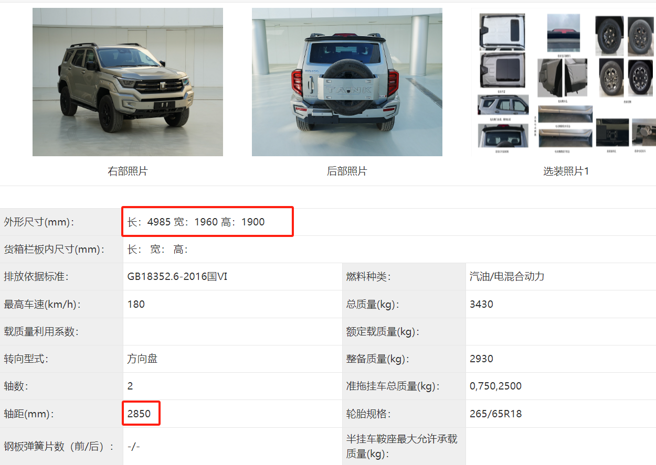Select the exterior dimensions value 4985 1960 1900
This screenshot has width=656, height=465.
196,222
